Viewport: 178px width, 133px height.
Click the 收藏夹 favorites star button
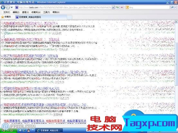pos(6,17)
